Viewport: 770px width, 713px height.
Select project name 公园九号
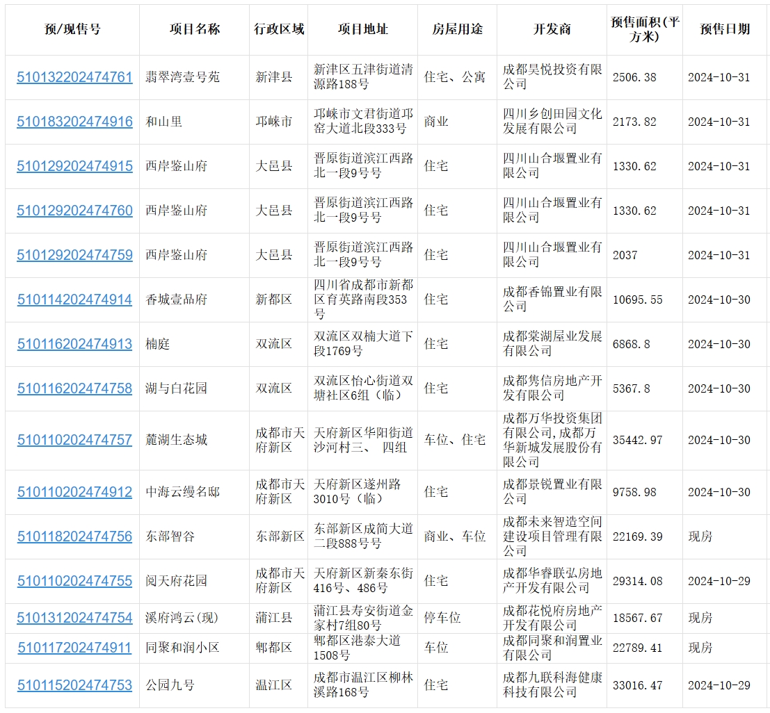coord(170,685)
